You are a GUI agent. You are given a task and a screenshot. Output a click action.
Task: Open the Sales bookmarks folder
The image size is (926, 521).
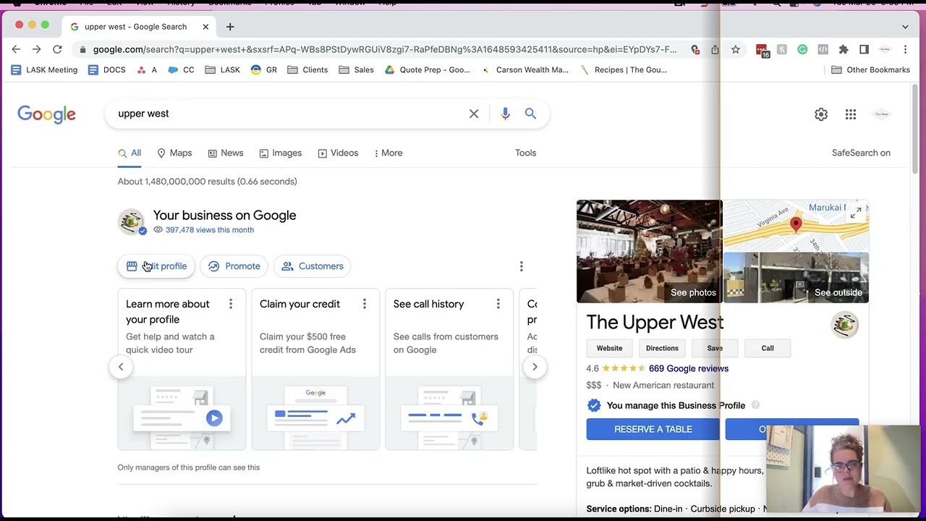coord(356,70)
